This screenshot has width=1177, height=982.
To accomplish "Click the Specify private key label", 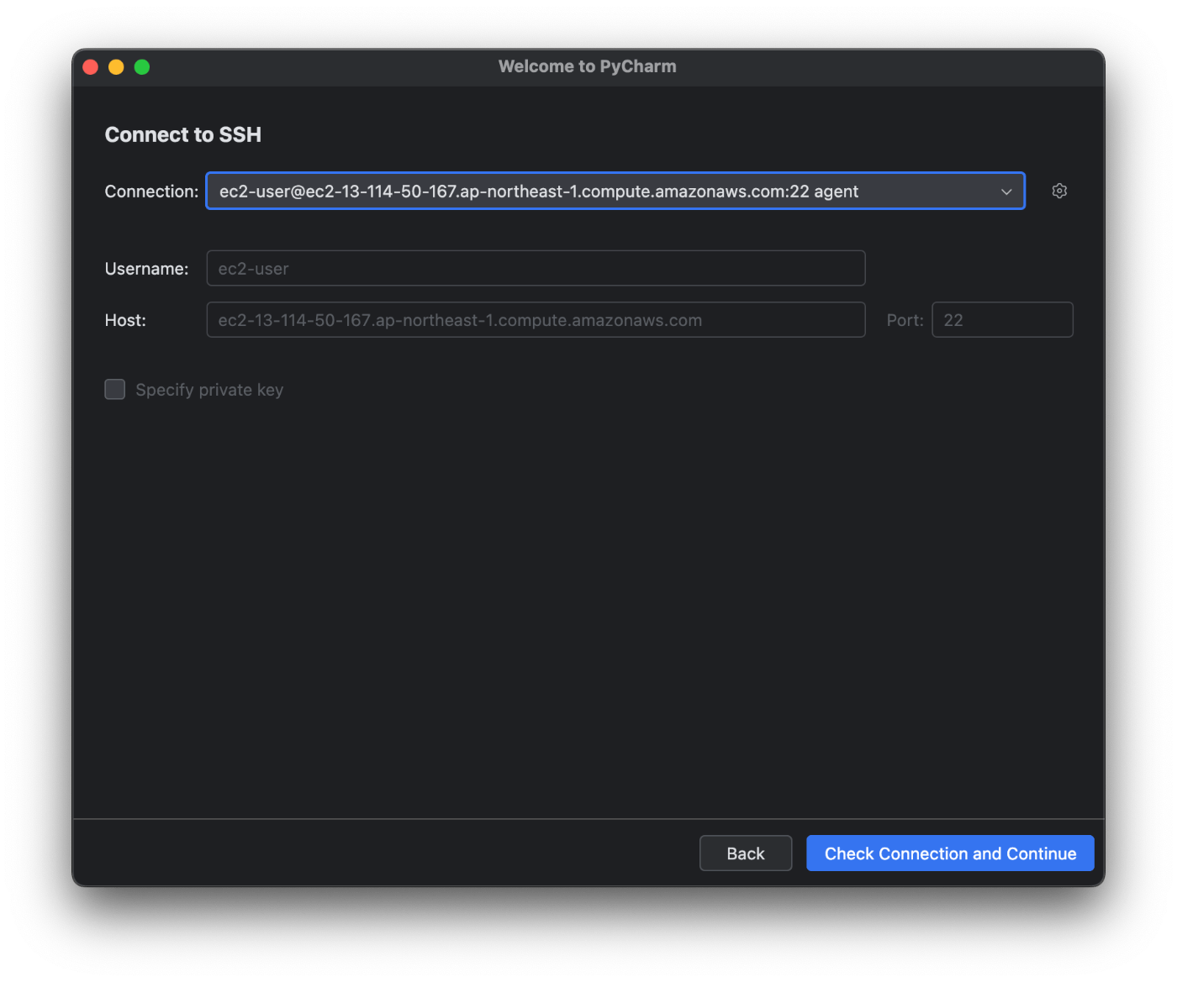I will click(x=209, y=390).
